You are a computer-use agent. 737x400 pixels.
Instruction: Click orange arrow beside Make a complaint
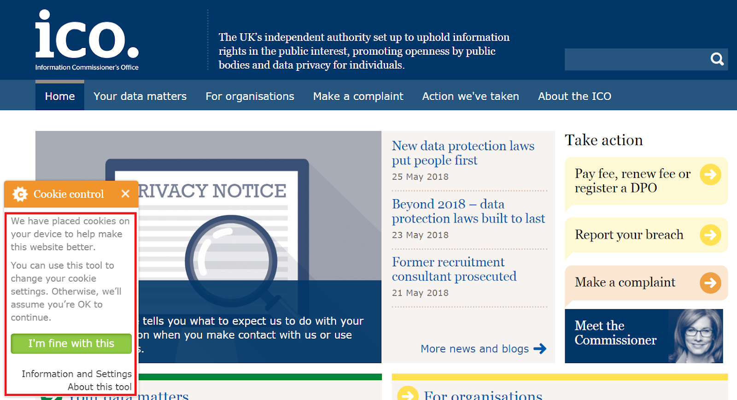(710, 282)
